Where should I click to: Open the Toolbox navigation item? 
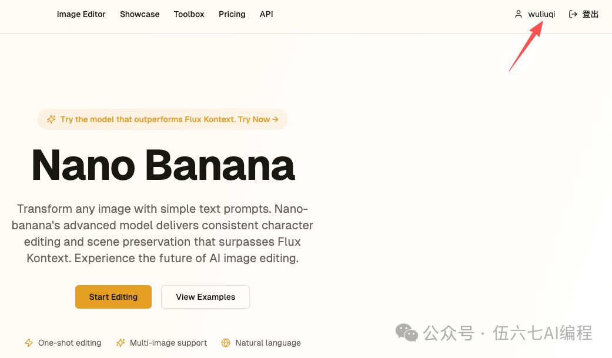tap(189, 14)
